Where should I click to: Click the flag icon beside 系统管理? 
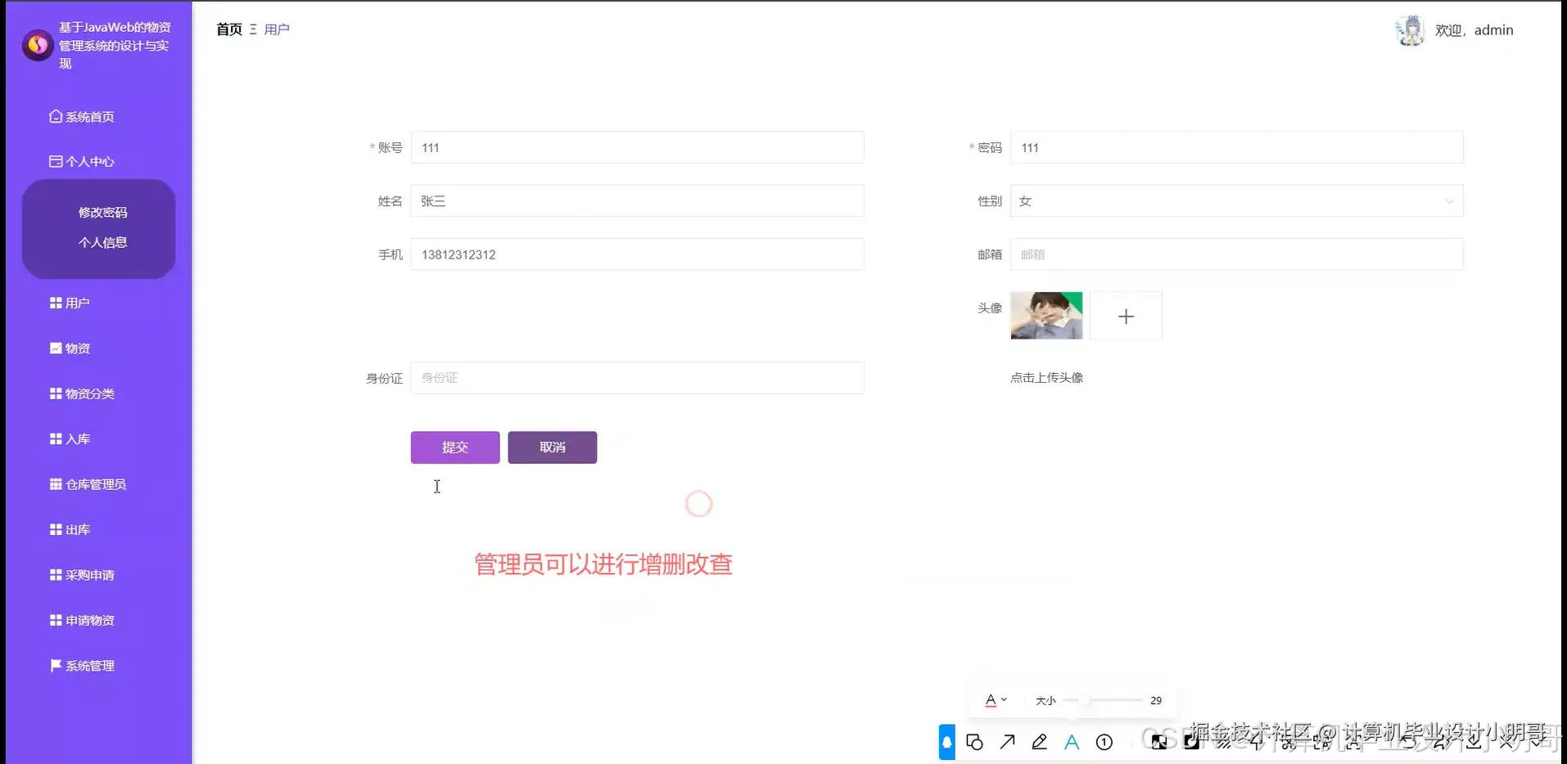coord(53,665)
